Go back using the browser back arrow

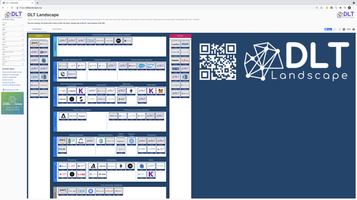pos(3,8)
